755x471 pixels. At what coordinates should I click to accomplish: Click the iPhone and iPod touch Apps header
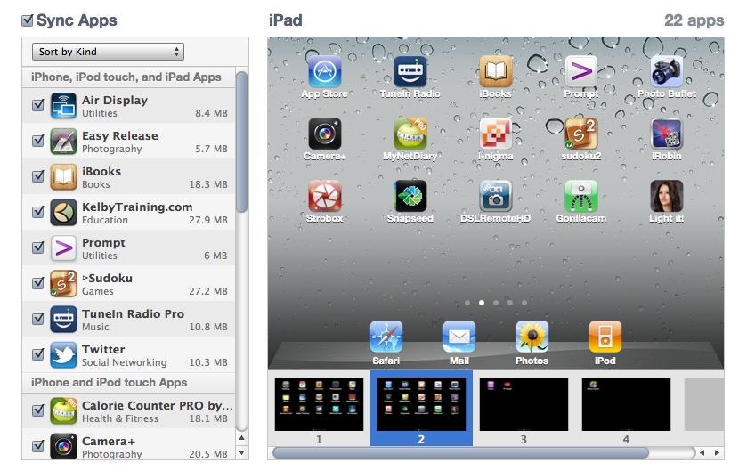tap(110, 382)
